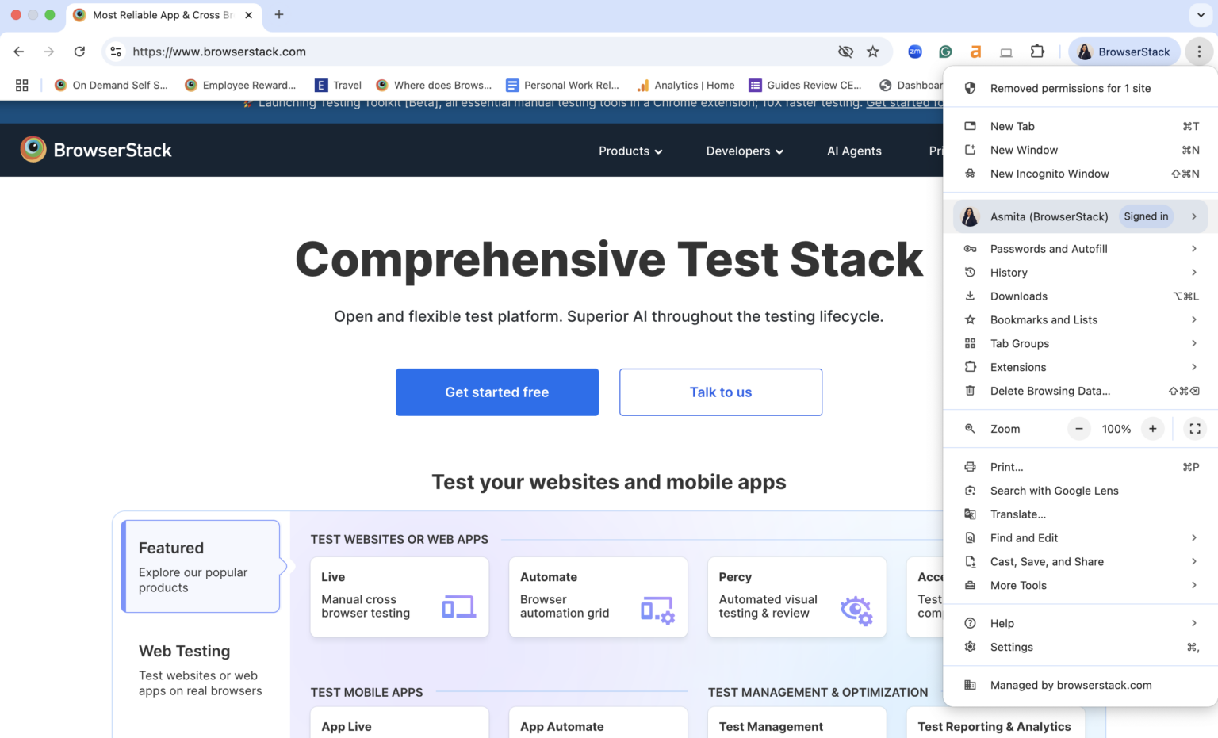Click the Grammarly extension icon

945,51
